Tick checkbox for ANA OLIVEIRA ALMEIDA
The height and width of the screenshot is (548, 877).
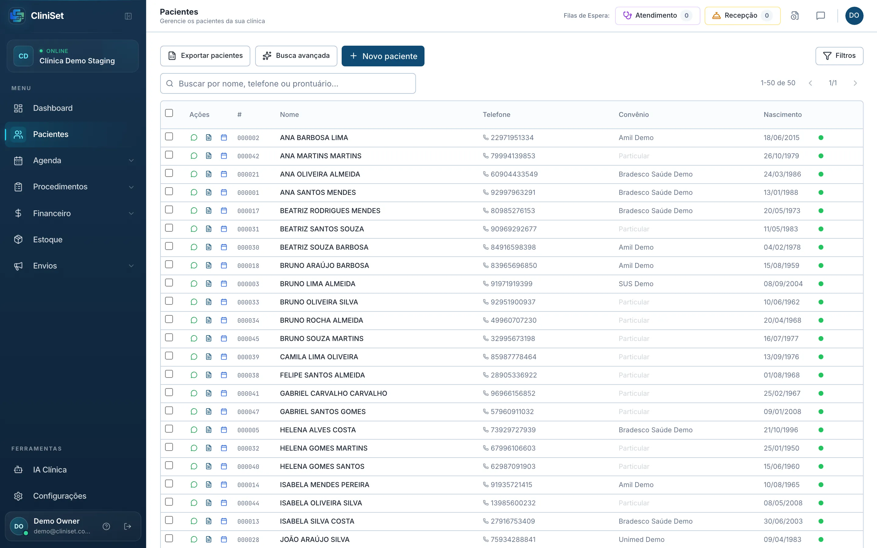click(169, 173)
